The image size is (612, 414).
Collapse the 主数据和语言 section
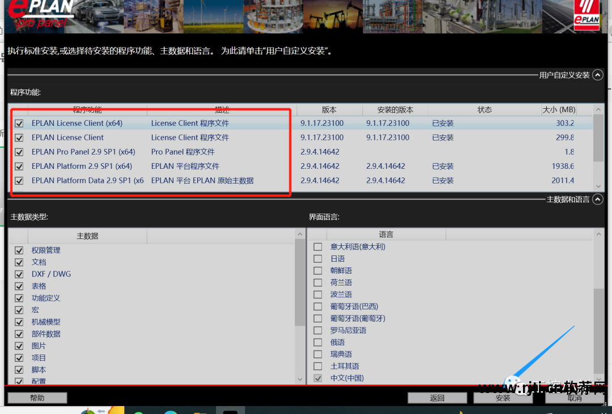tap(598, 199)
